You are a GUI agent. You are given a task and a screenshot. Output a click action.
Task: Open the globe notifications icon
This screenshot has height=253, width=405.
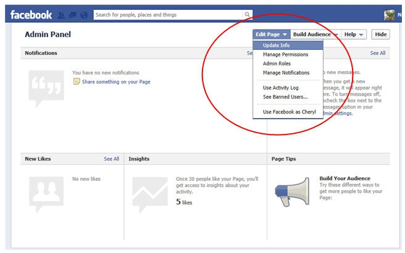coord(84,15)
